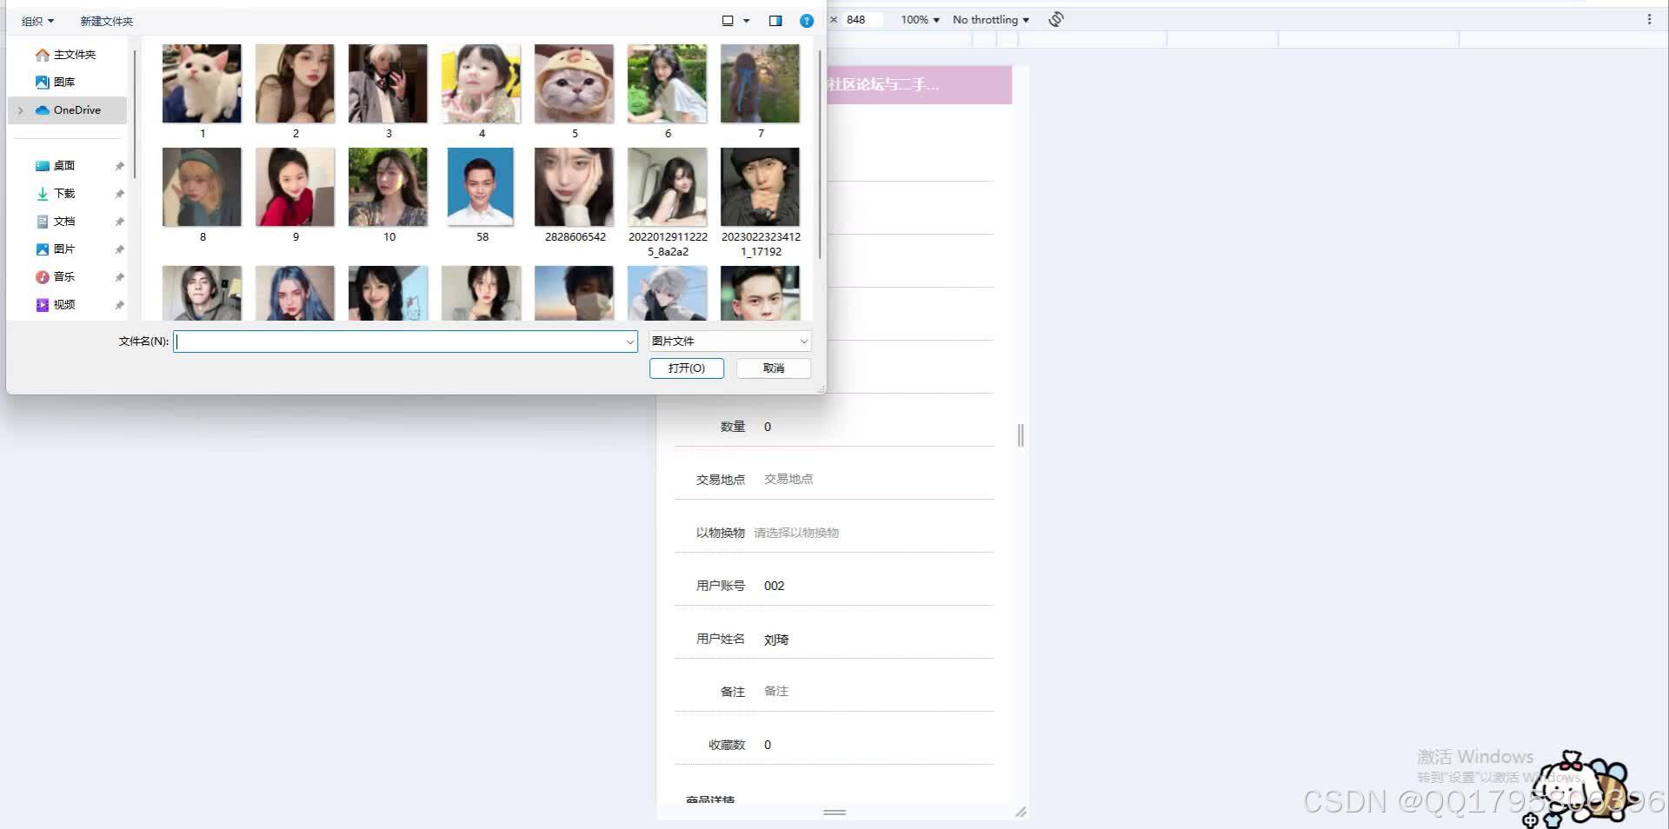Select thumbnail image 58
Viewport: 1669px width, 829px height.
(x=481, y=186)
